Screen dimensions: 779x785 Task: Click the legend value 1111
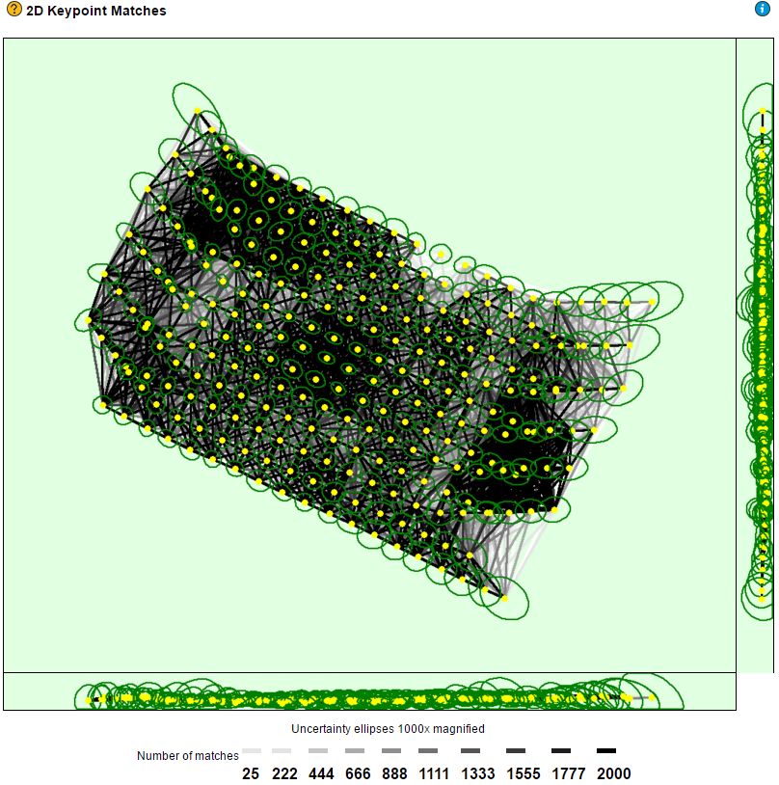pos(434,773)
